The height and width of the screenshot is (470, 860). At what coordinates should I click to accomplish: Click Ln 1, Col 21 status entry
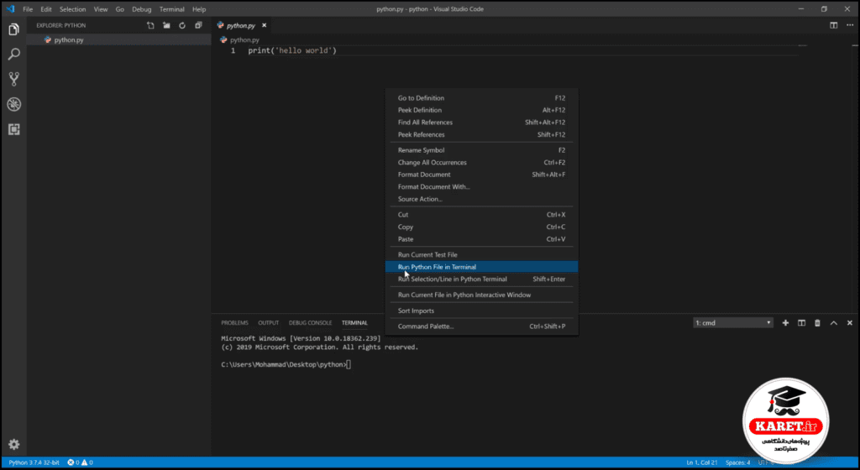pos(702,462)
